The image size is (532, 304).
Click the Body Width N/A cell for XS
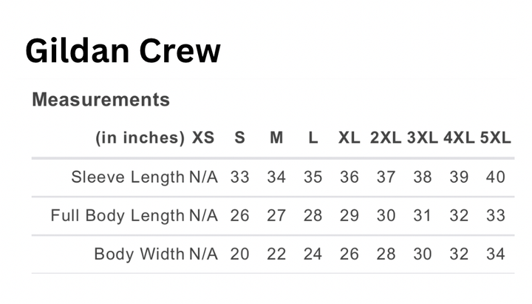point(203,254)
